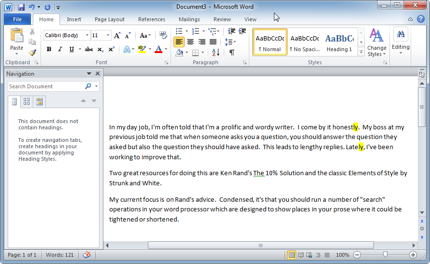Apply red font color button
Screen dimensions: 430x264
click(x=158, y=49)
